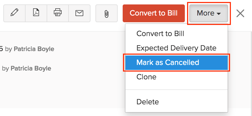
Task: Click Patricia Boyle in second history entry
Action: (31, 68)
